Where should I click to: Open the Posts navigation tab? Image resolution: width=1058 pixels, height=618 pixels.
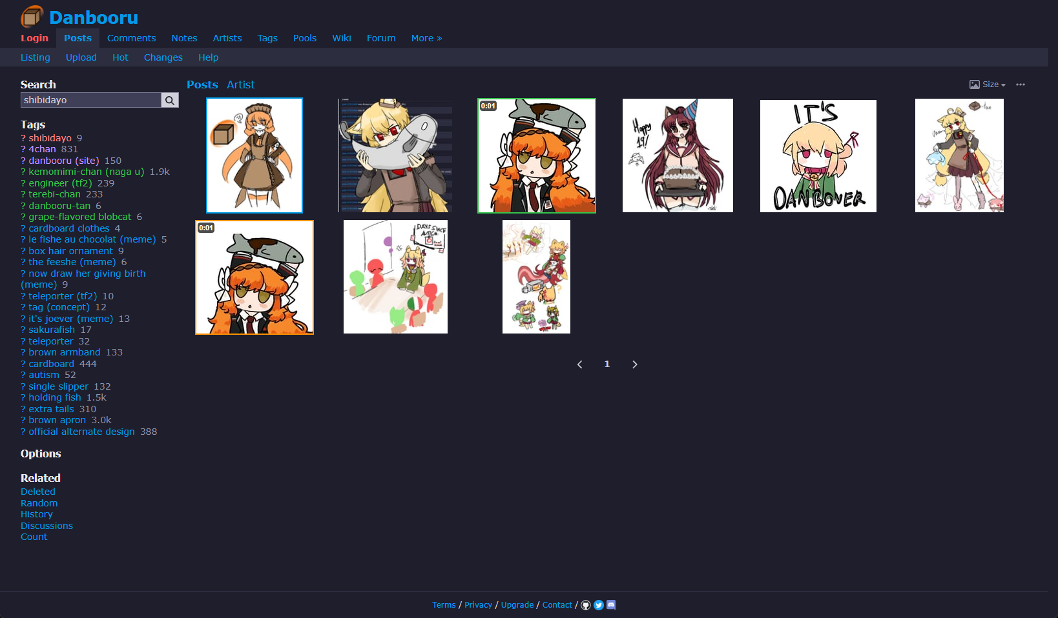coord(78,38)
